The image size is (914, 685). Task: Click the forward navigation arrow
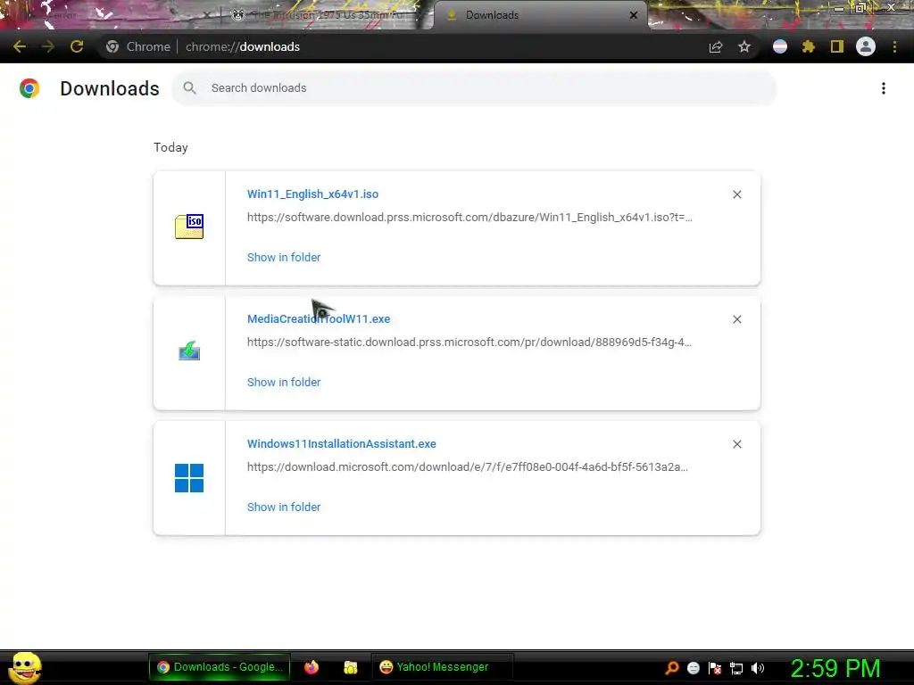(x=48, y=46)
